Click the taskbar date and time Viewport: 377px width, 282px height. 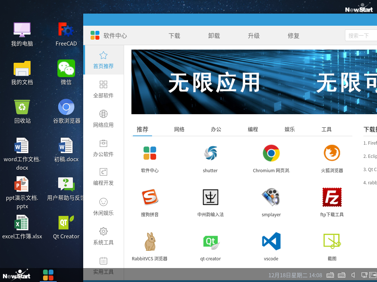(x=295, y=275)
